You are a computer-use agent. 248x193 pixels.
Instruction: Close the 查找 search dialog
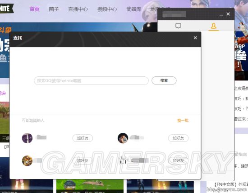[x=195, y=38]
